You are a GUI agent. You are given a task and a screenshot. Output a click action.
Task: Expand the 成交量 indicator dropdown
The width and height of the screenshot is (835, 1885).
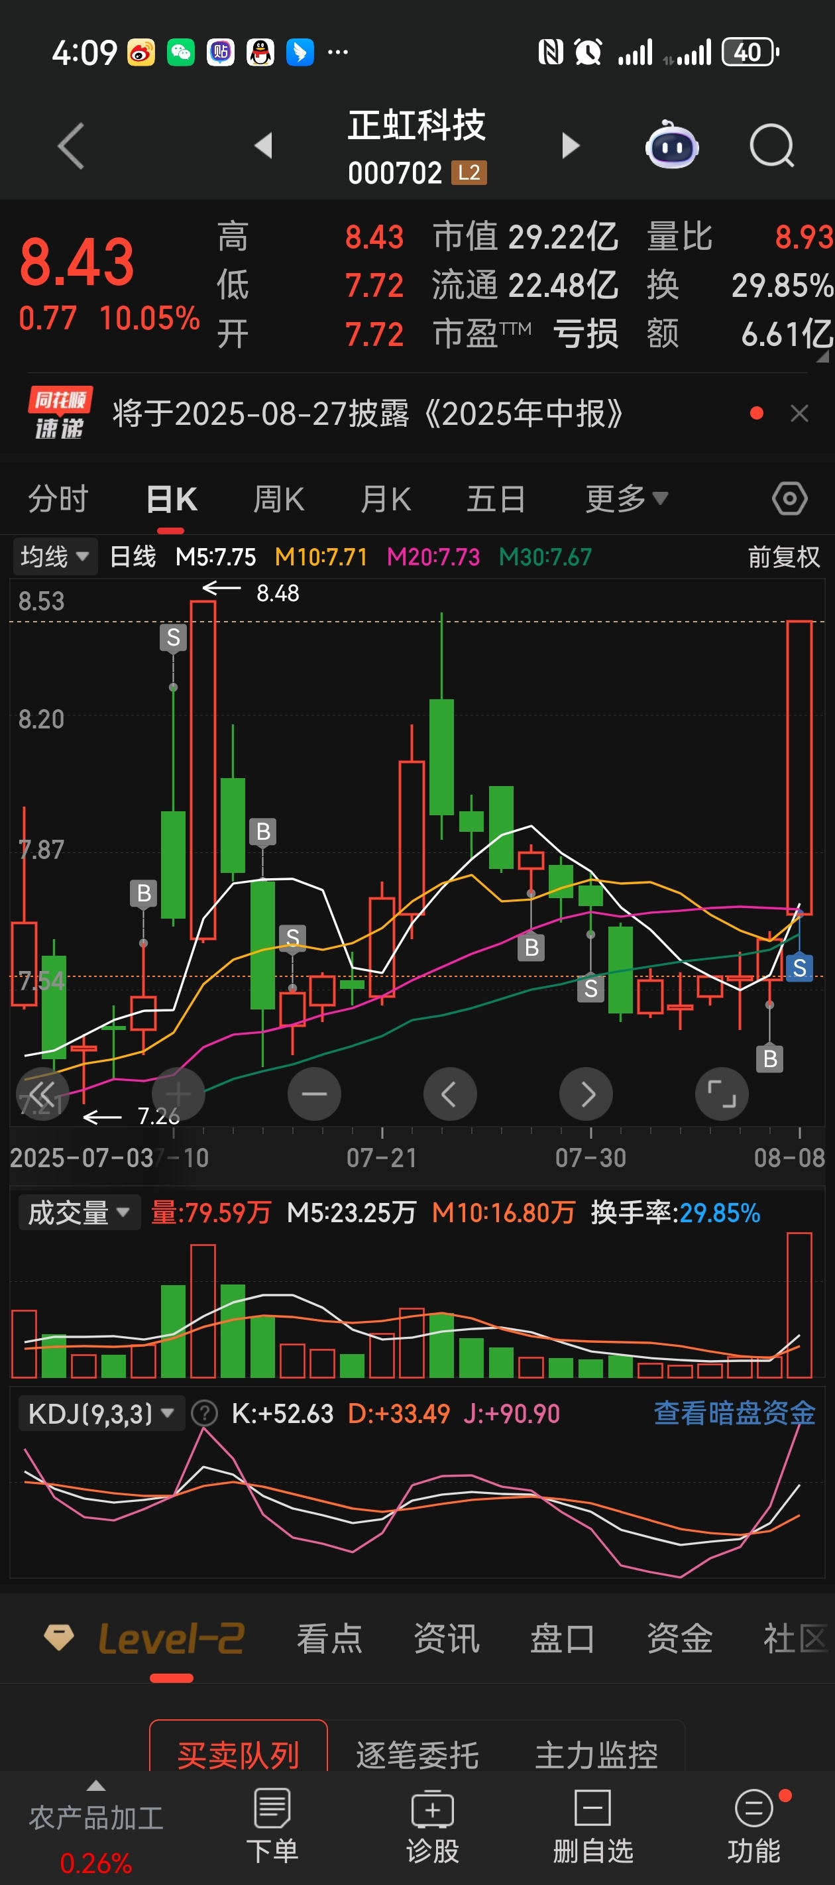click(x=79, y=1212)
